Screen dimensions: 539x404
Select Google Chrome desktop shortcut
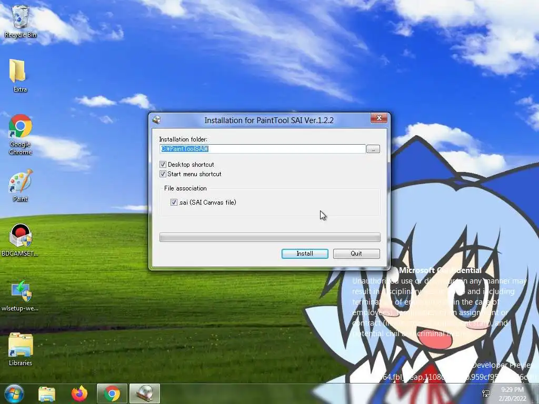tap(21, 134)
